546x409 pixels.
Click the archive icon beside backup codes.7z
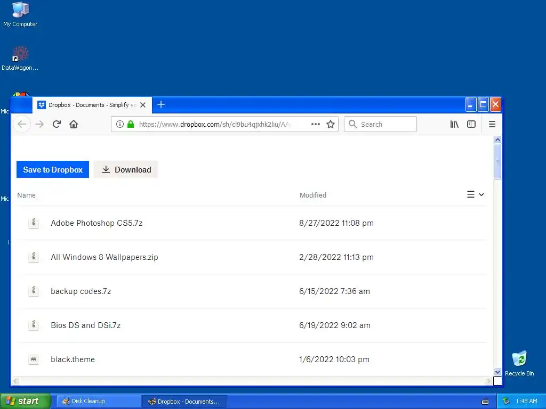(34, 291)
